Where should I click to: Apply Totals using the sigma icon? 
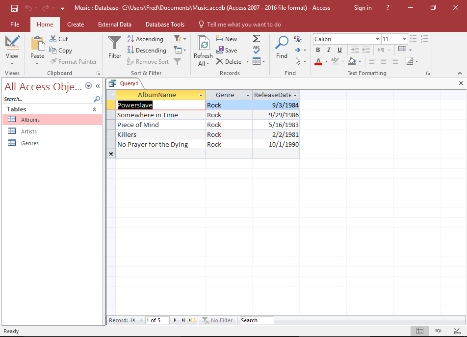pos(256,38)
